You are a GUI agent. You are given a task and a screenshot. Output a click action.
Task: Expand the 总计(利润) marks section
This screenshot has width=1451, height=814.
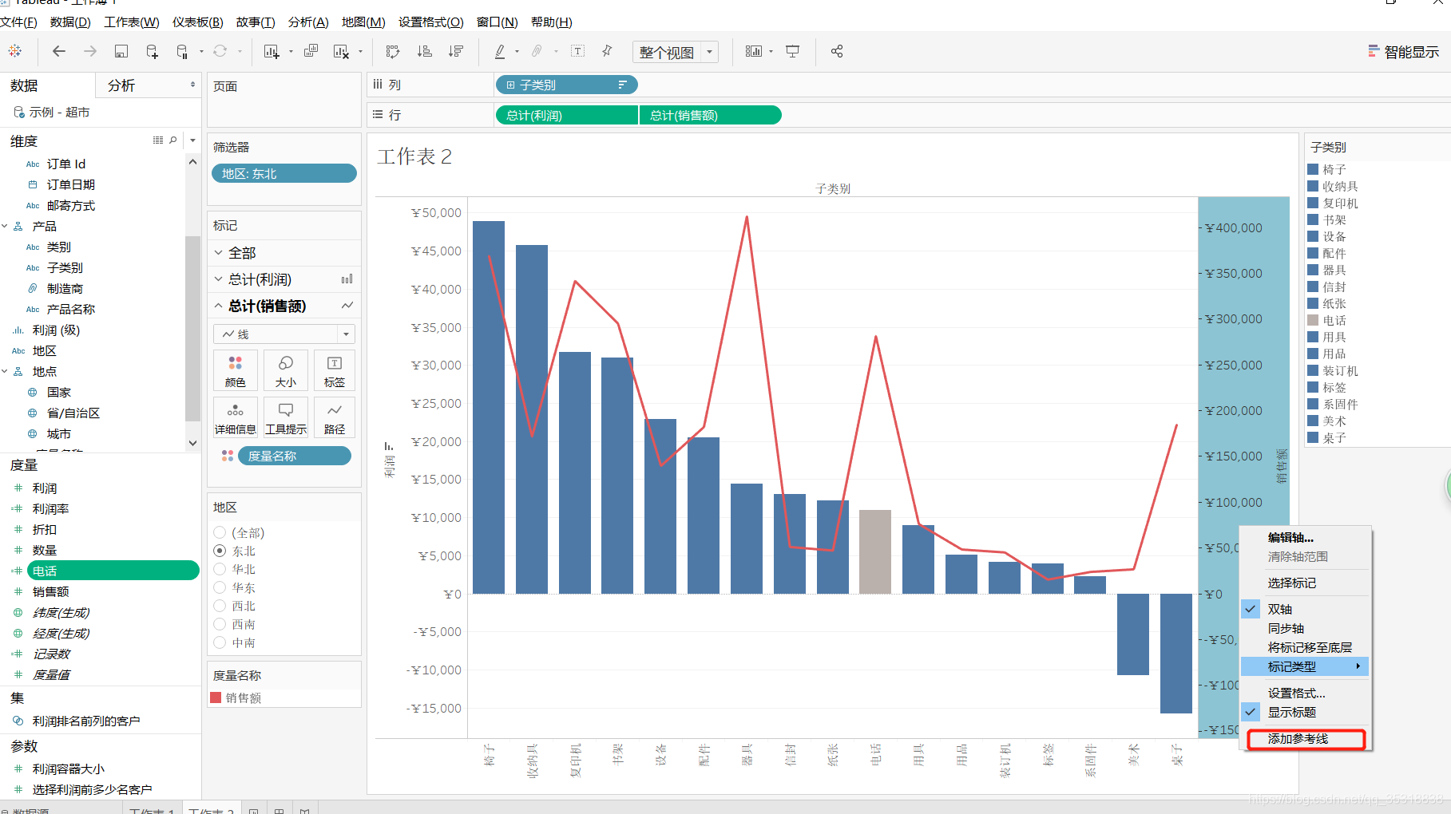[x=219, y=279]
